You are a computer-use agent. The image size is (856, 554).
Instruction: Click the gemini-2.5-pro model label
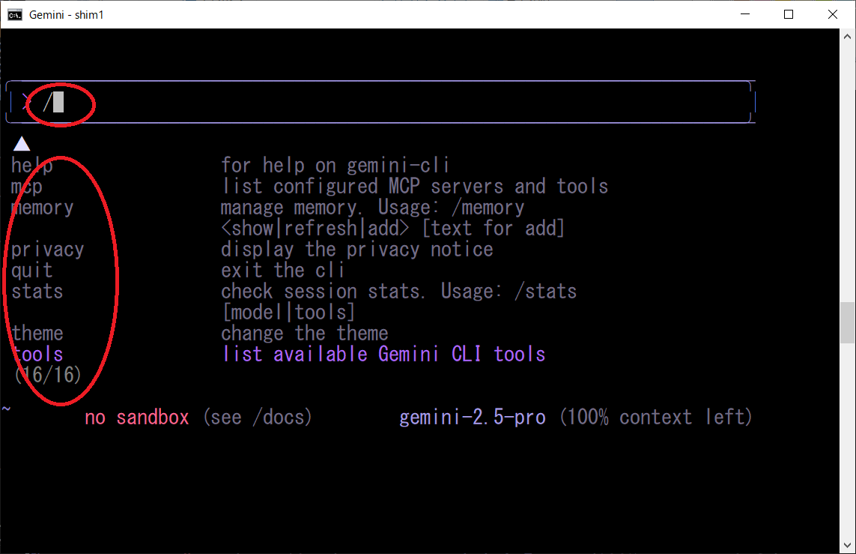473,418
